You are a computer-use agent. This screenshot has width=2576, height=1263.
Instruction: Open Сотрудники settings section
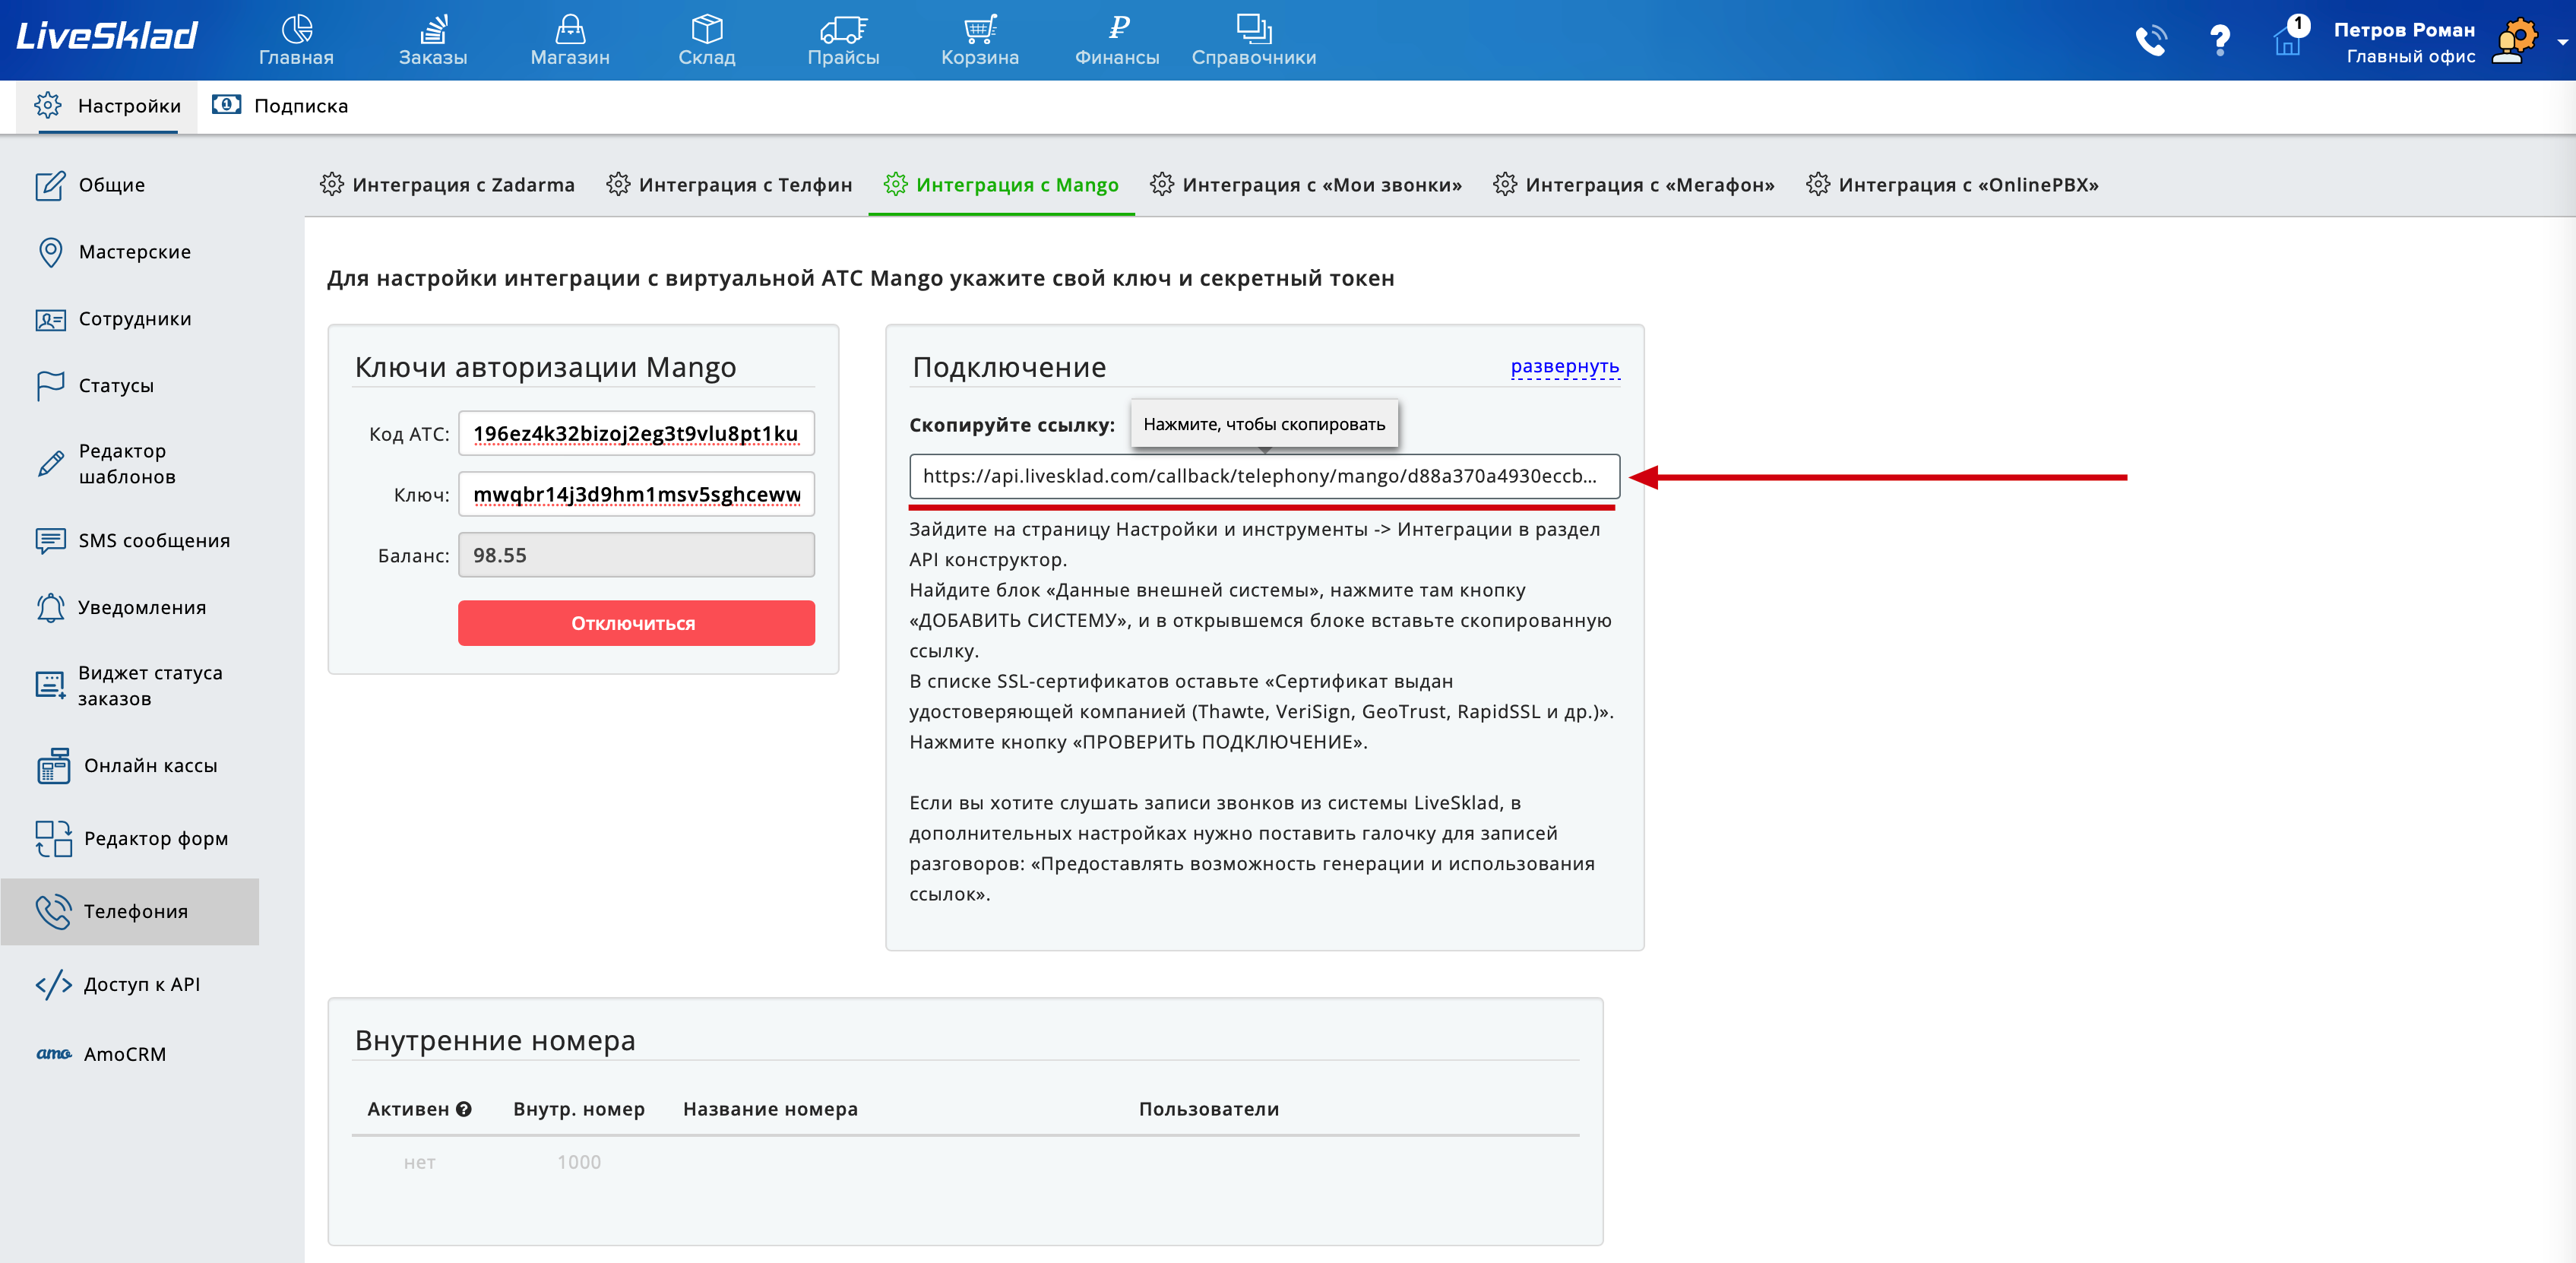coord(113,319)
